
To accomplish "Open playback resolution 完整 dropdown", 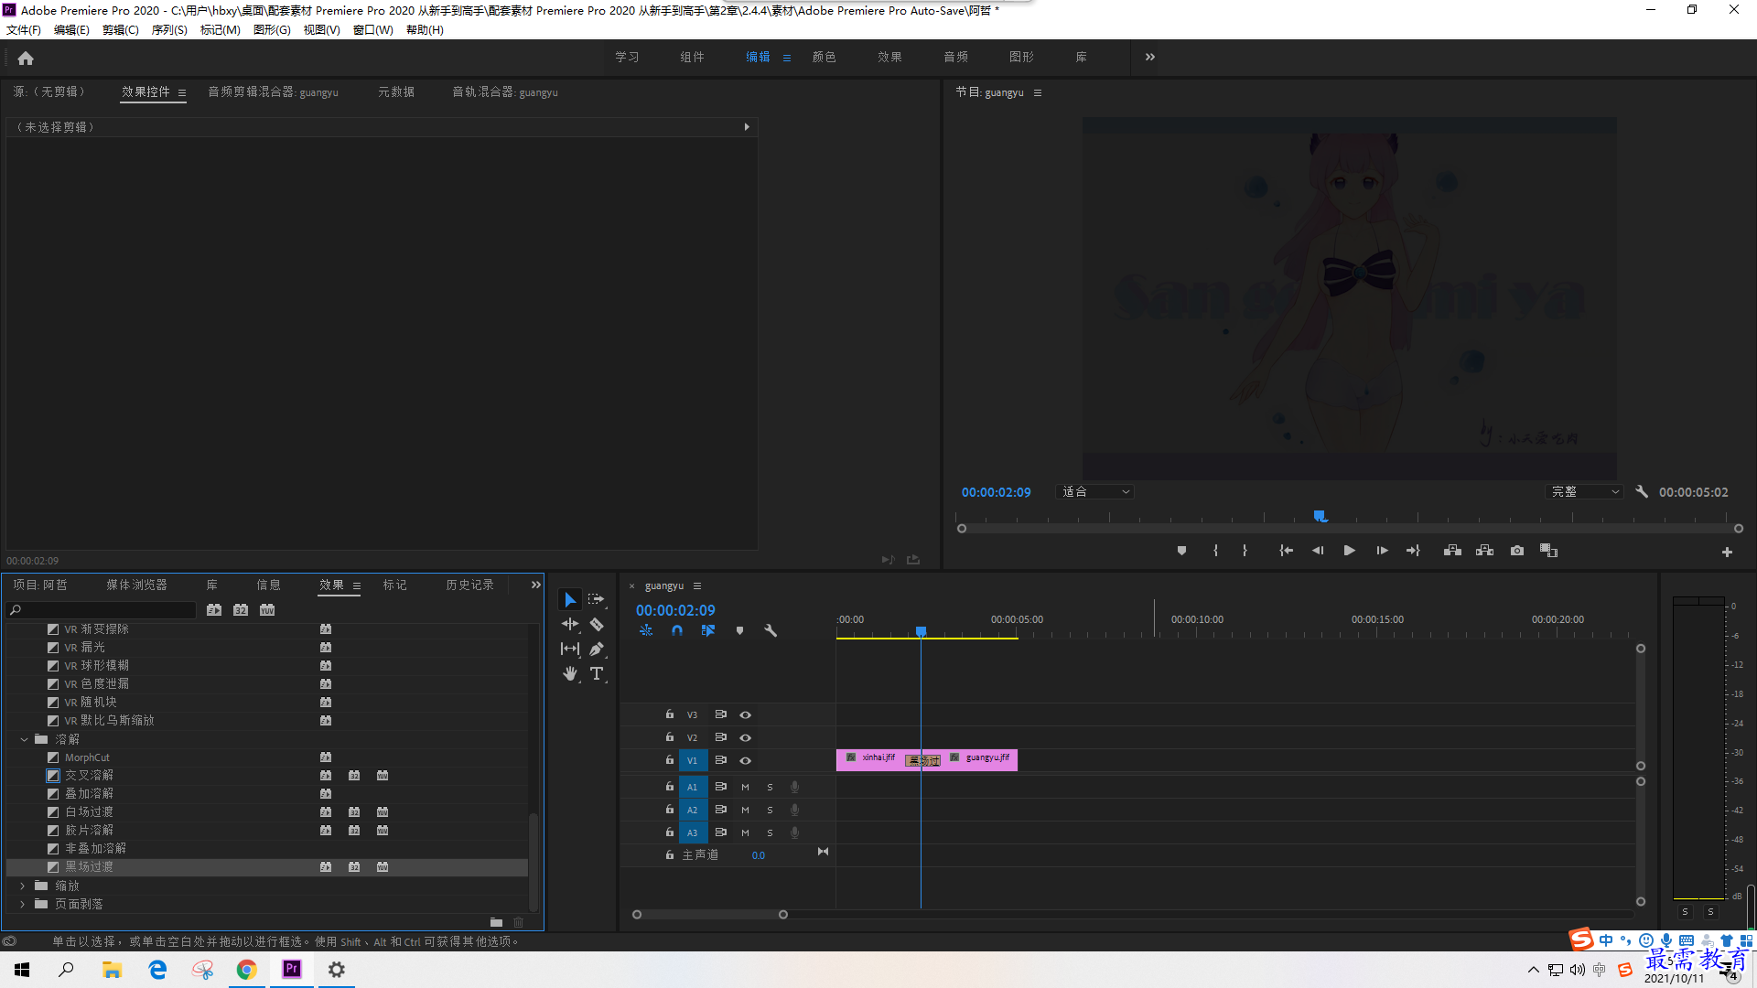I will tap(1585, 492).
